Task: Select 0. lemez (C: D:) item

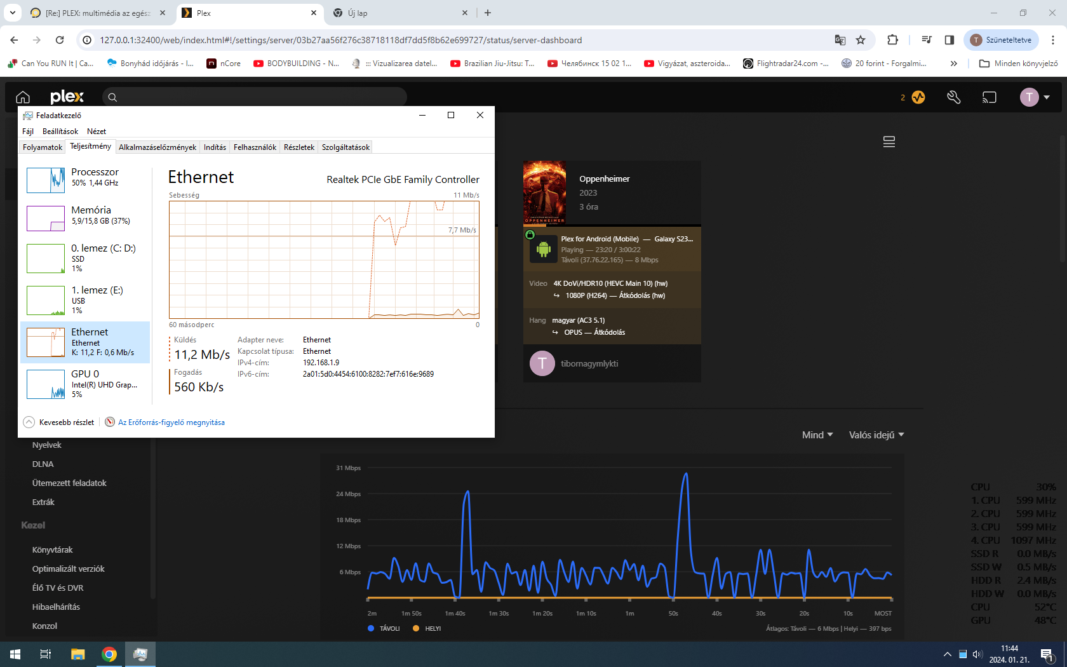Action: tap(85, 258)
